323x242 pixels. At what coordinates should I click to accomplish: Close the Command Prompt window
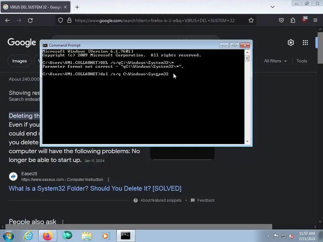(245, 45)
